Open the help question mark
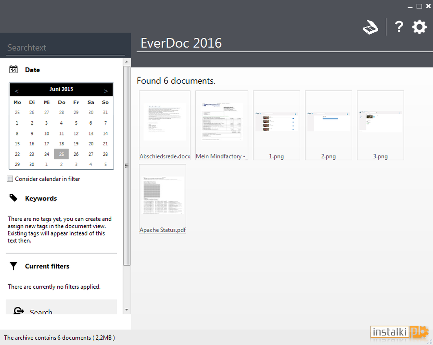This screenshot has height=345, width=433. coord(399,27)
